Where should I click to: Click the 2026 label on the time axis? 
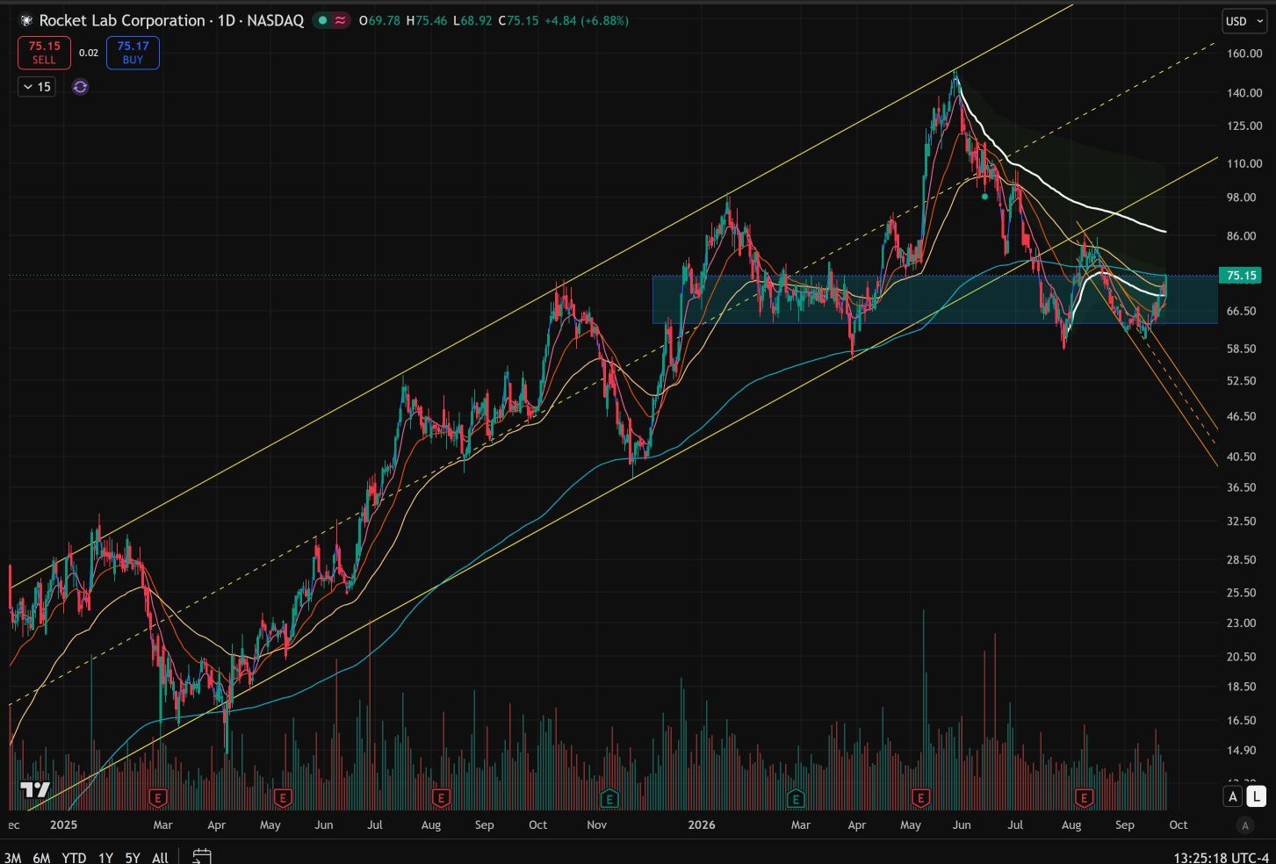point(702,824)
